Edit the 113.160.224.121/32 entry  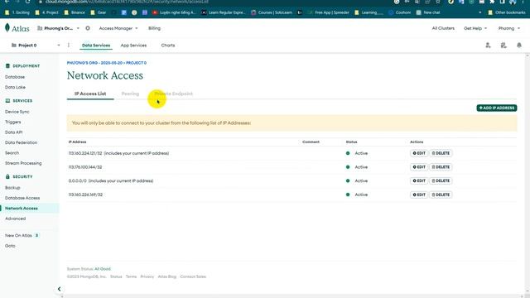coord(419,153)
